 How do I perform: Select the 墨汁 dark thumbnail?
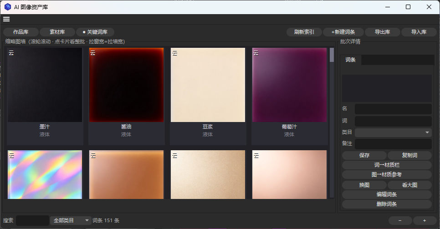(45, 85)
